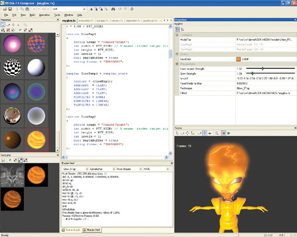Viewport: 297px width, 237px height.
Task: Click the save icon in Textures panel
Action: pos(3,160)
